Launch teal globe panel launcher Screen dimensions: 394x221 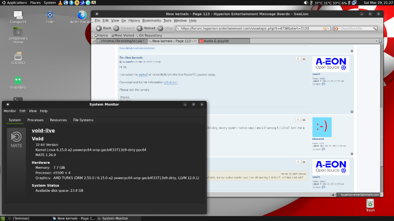(x=88, y=3)
